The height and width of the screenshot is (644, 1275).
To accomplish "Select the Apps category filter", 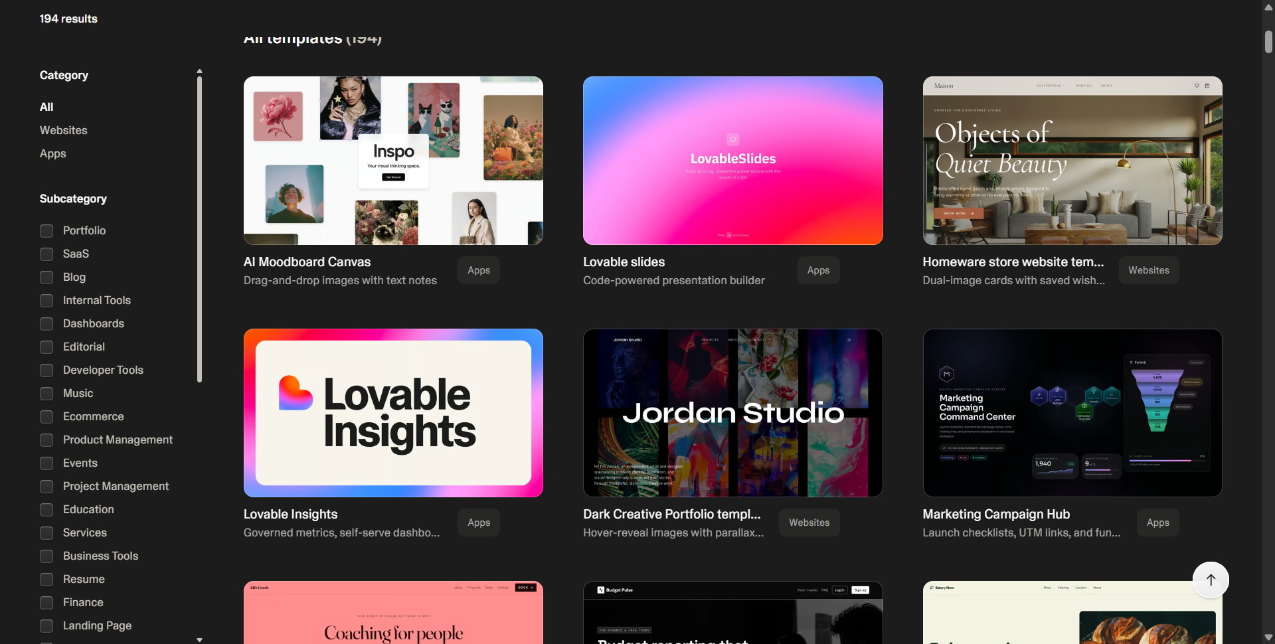I will coord(53,153).
